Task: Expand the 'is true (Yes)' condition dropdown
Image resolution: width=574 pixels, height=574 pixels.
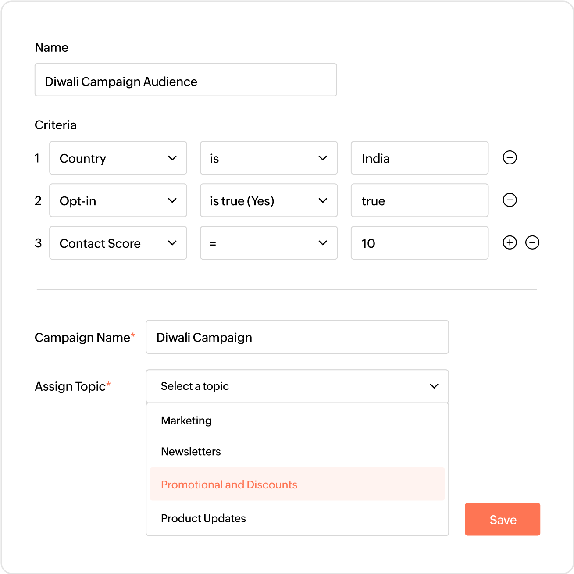Action: tap(268, 200)
